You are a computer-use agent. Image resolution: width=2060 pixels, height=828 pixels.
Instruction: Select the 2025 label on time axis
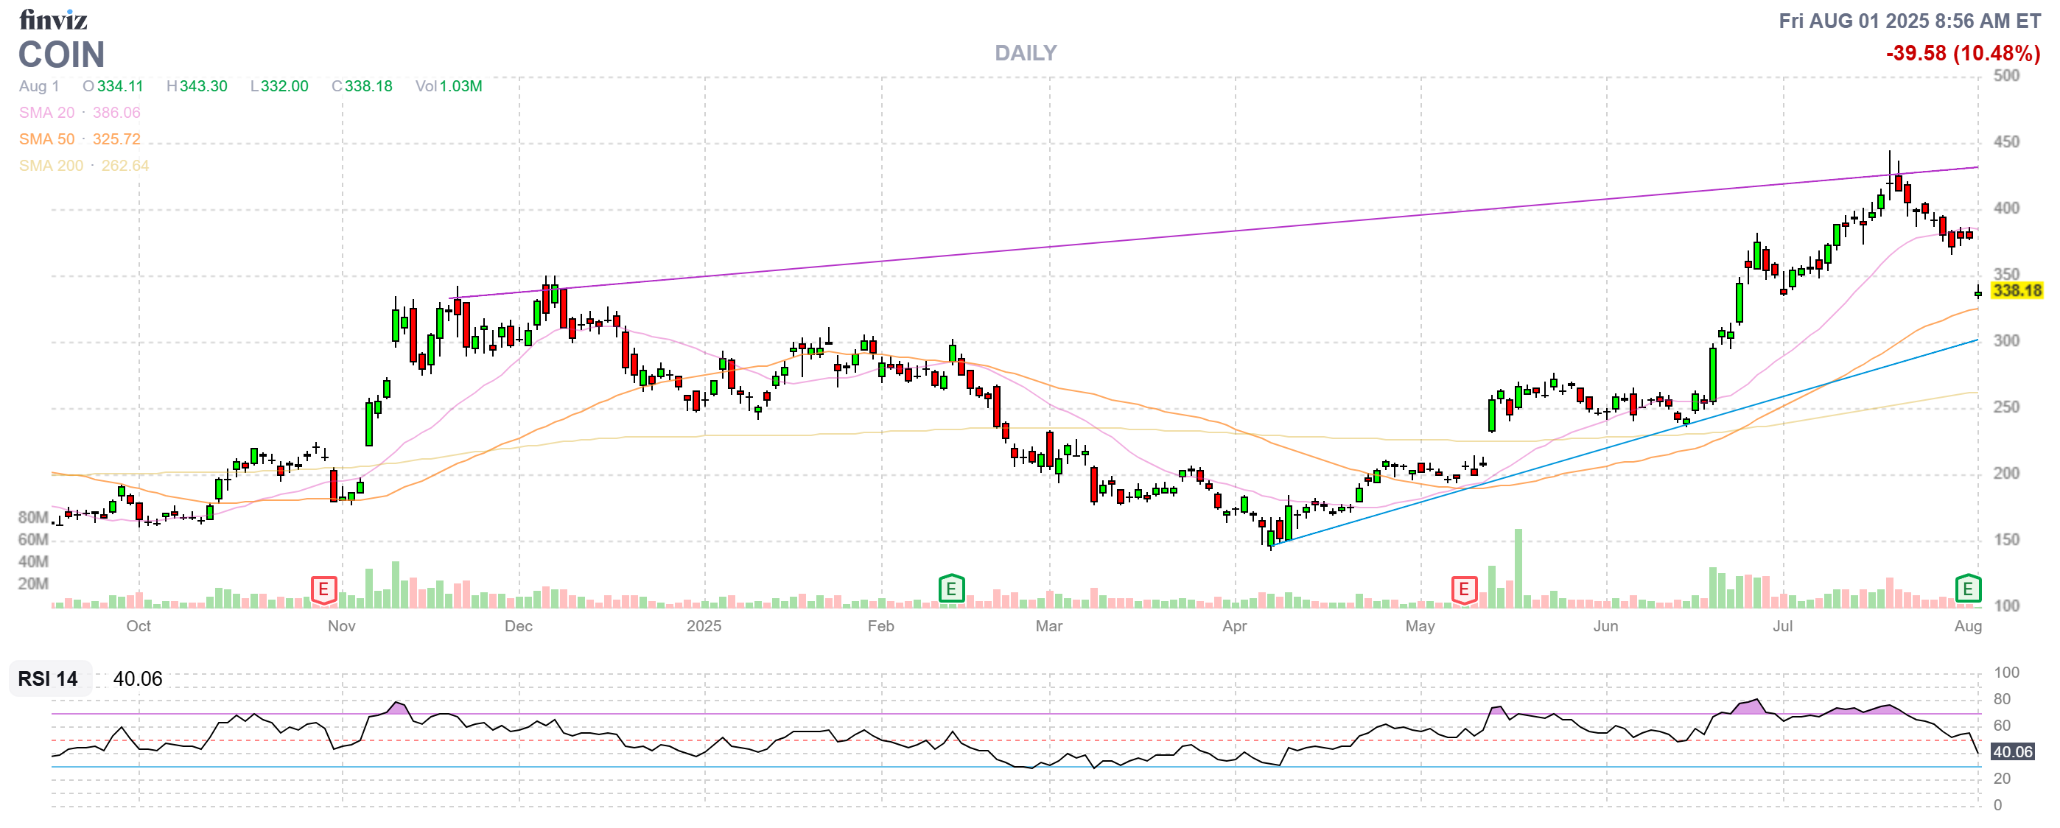coord(704,626)
